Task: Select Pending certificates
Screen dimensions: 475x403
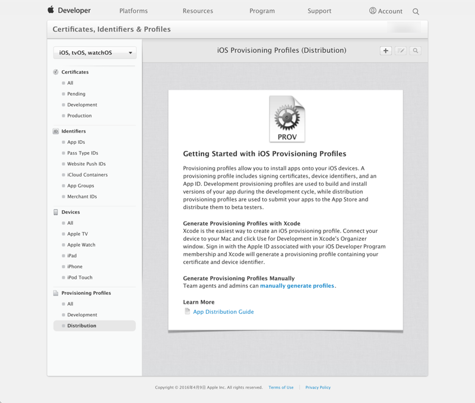Action: pos(77,94)
